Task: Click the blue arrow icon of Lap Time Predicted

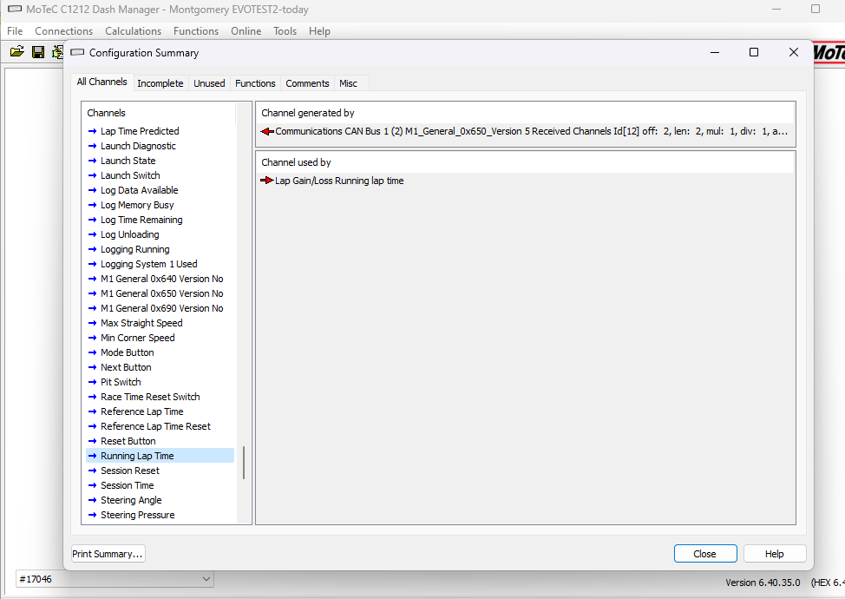Action: [x=92, y=131]
